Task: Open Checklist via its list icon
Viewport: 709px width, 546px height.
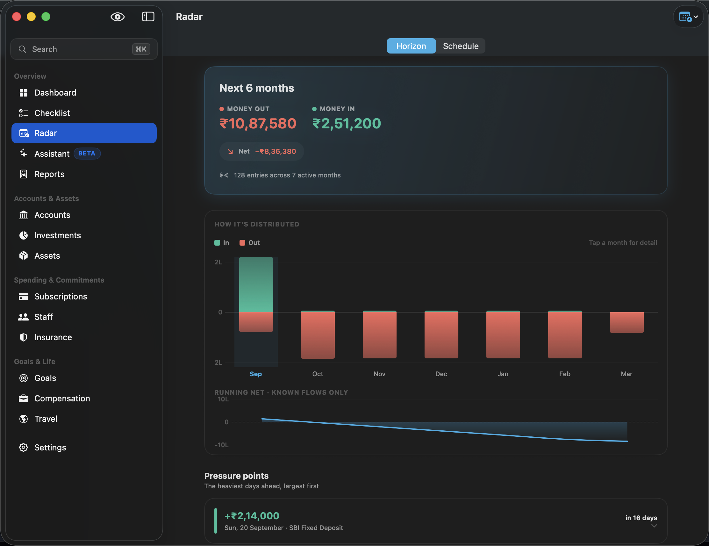Action: 23,113
